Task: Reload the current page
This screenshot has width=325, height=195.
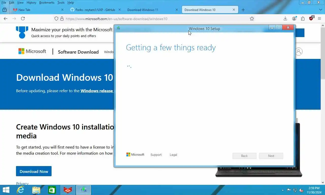Action: (23, 19)
